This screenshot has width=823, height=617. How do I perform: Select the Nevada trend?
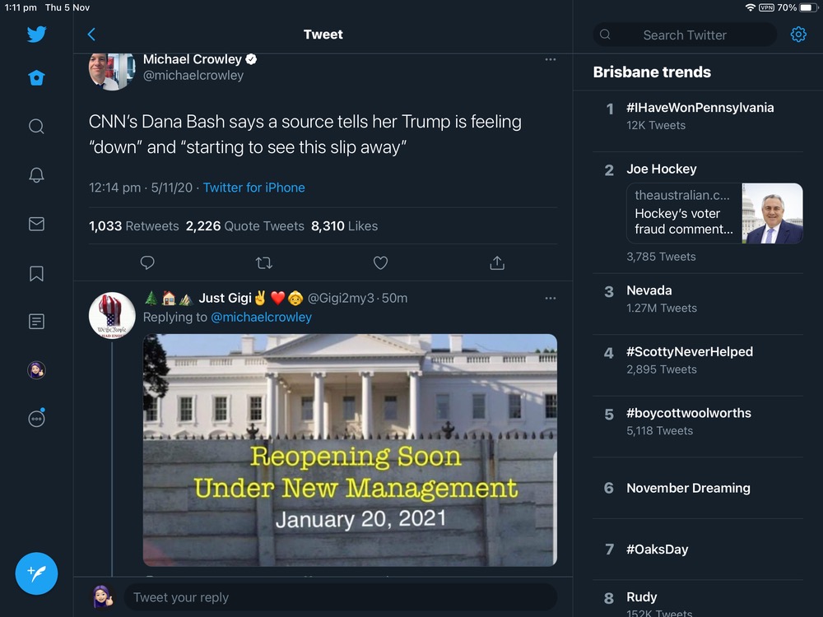pyautogui.click(x=649, y=290)
